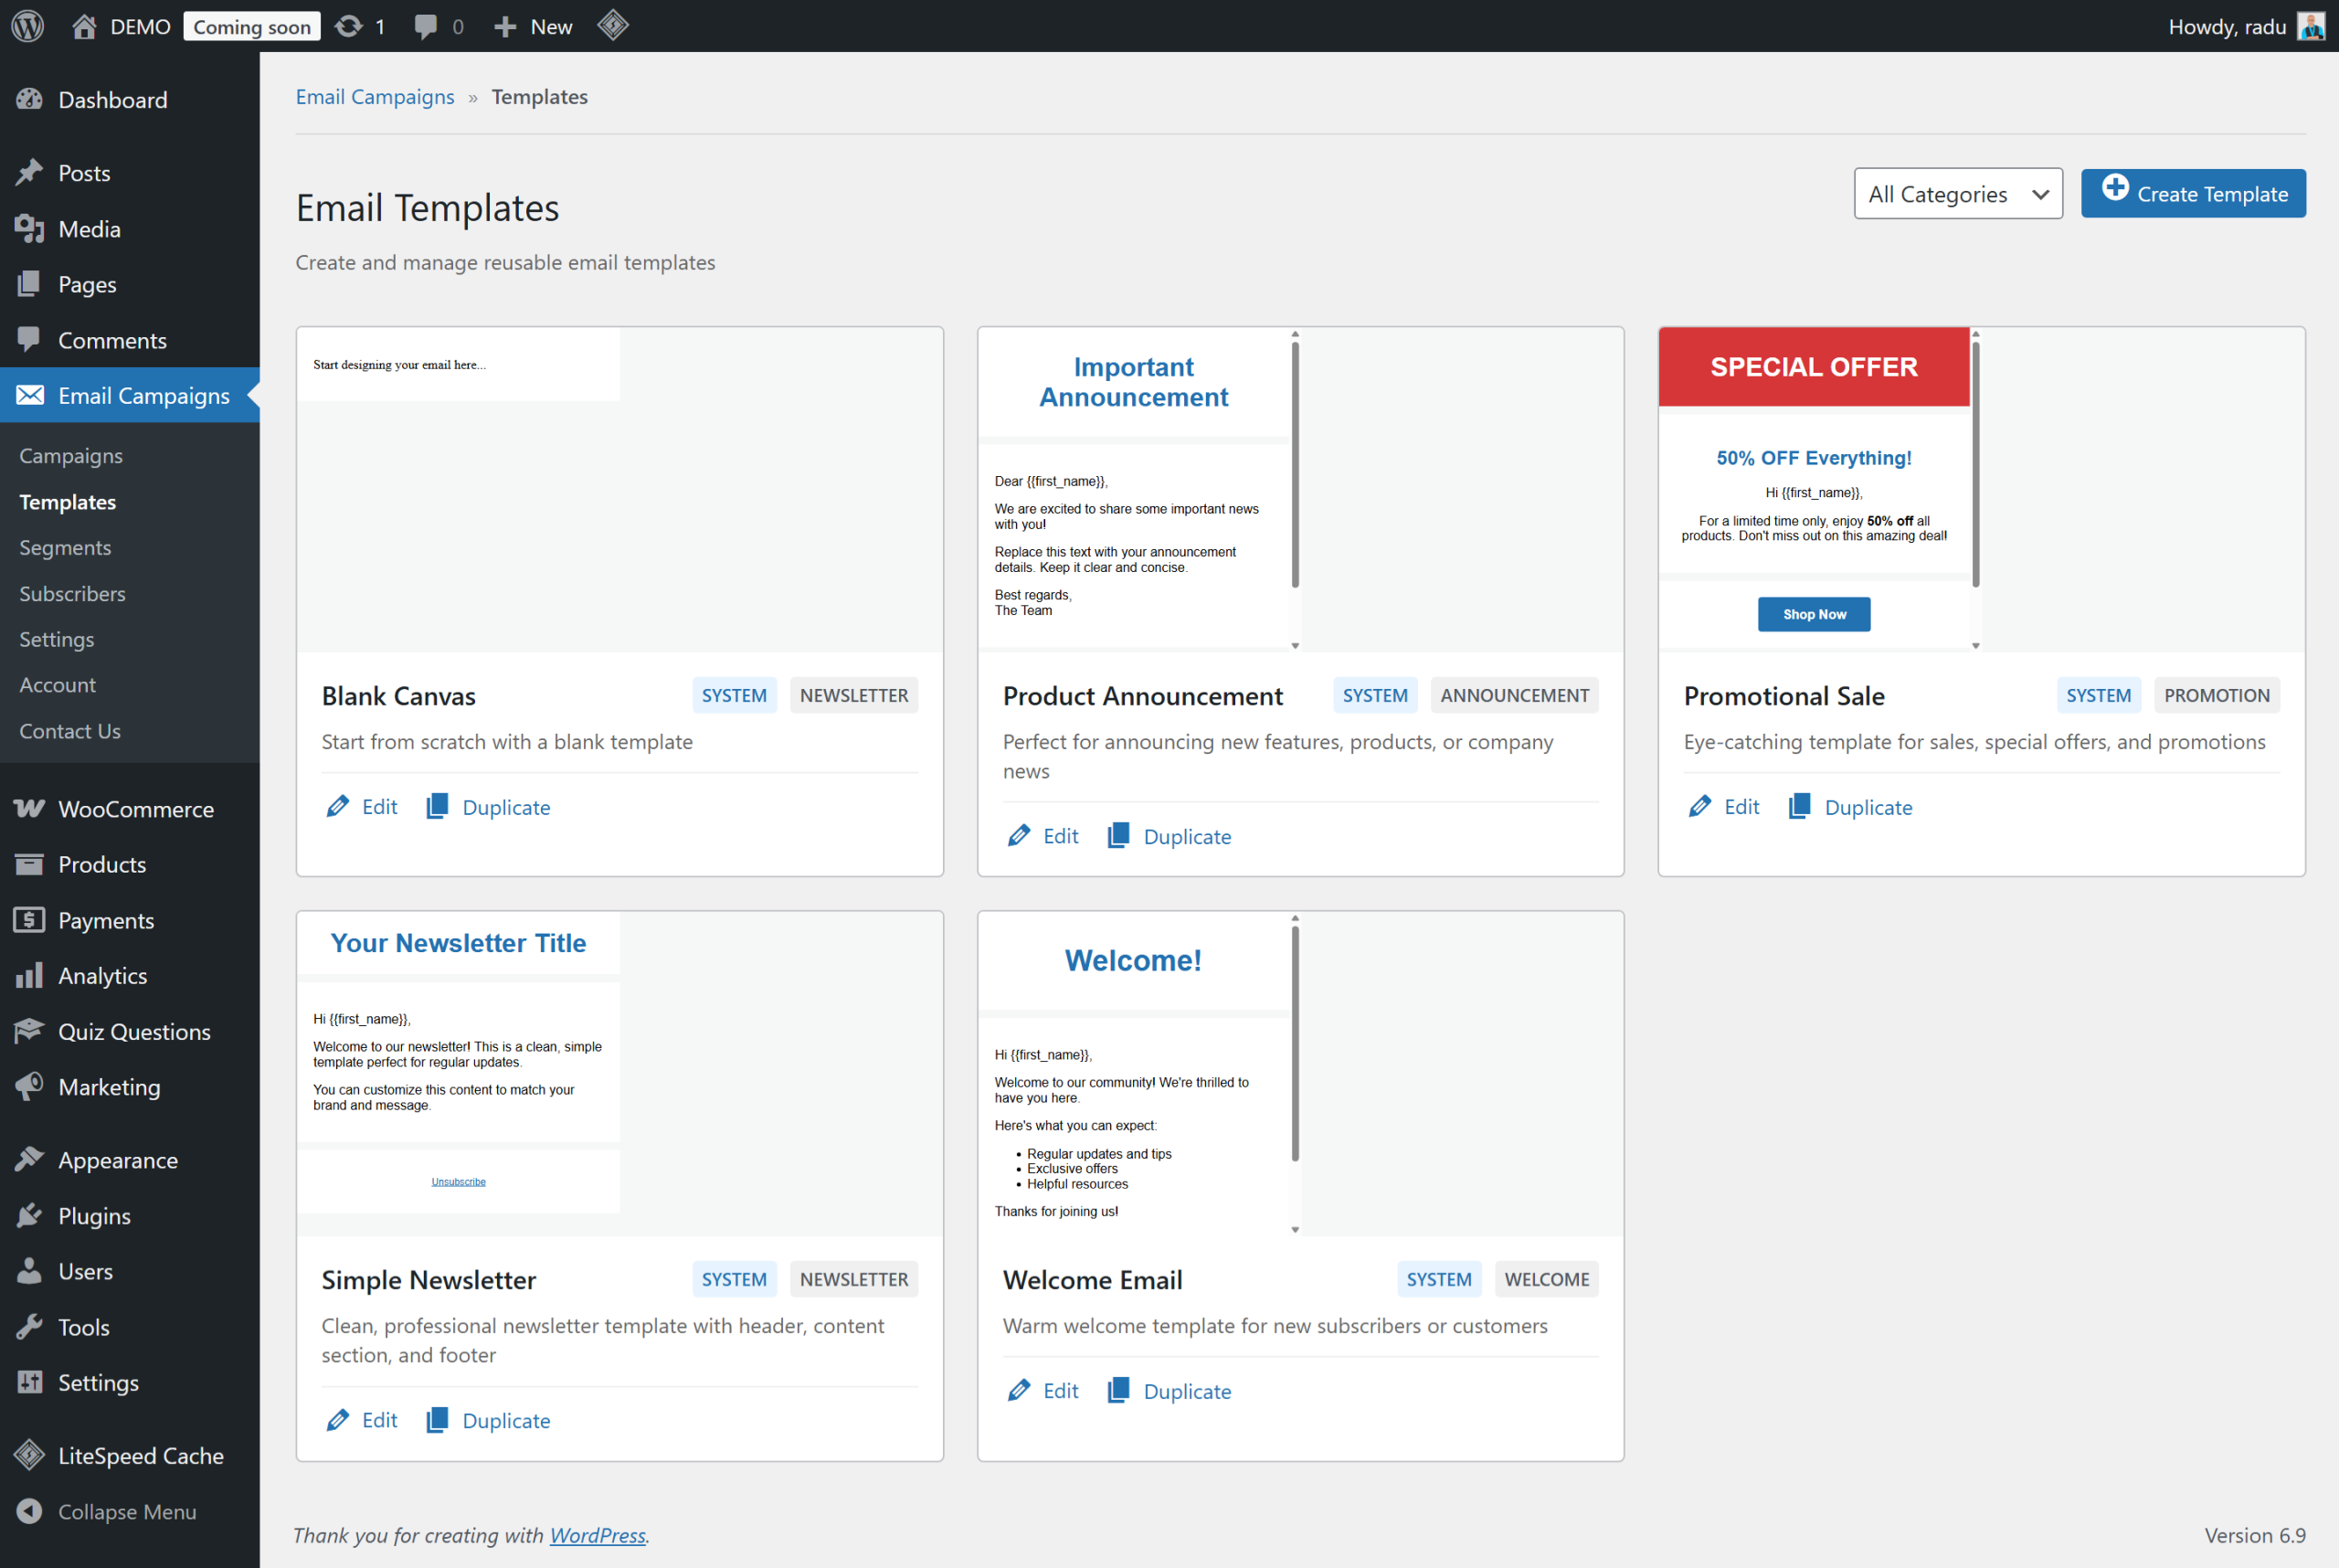The image size is (2339, 1568).
Task: Collapse the admin sidebar menu
Action: point(126,1511)
